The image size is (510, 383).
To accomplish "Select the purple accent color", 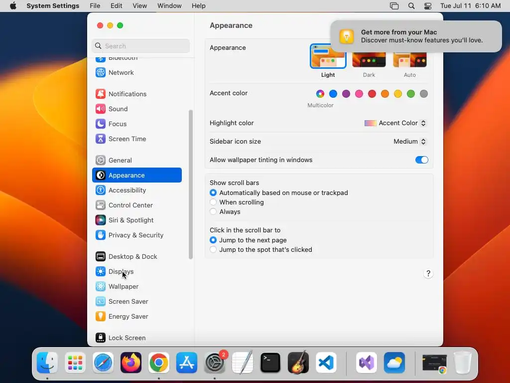I will [x=346, y=94].
